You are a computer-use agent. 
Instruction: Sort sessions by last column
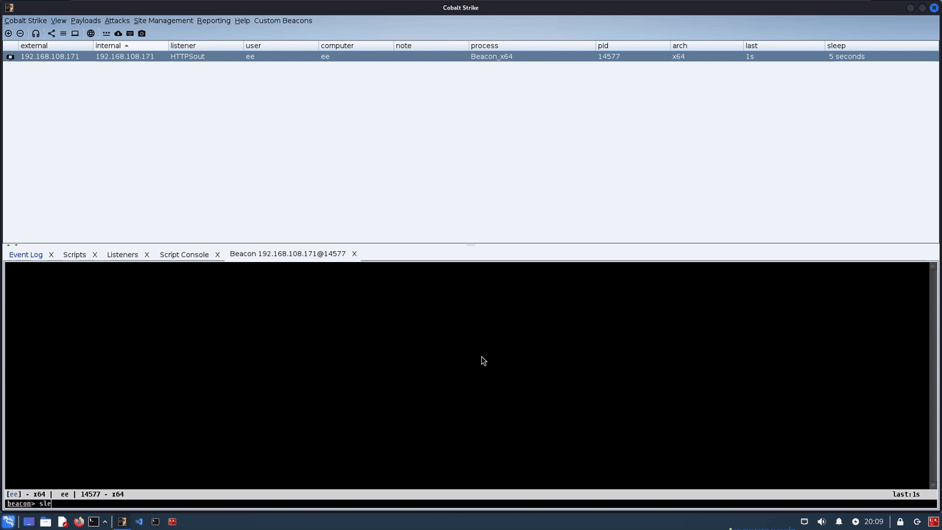tap(785, 46)
